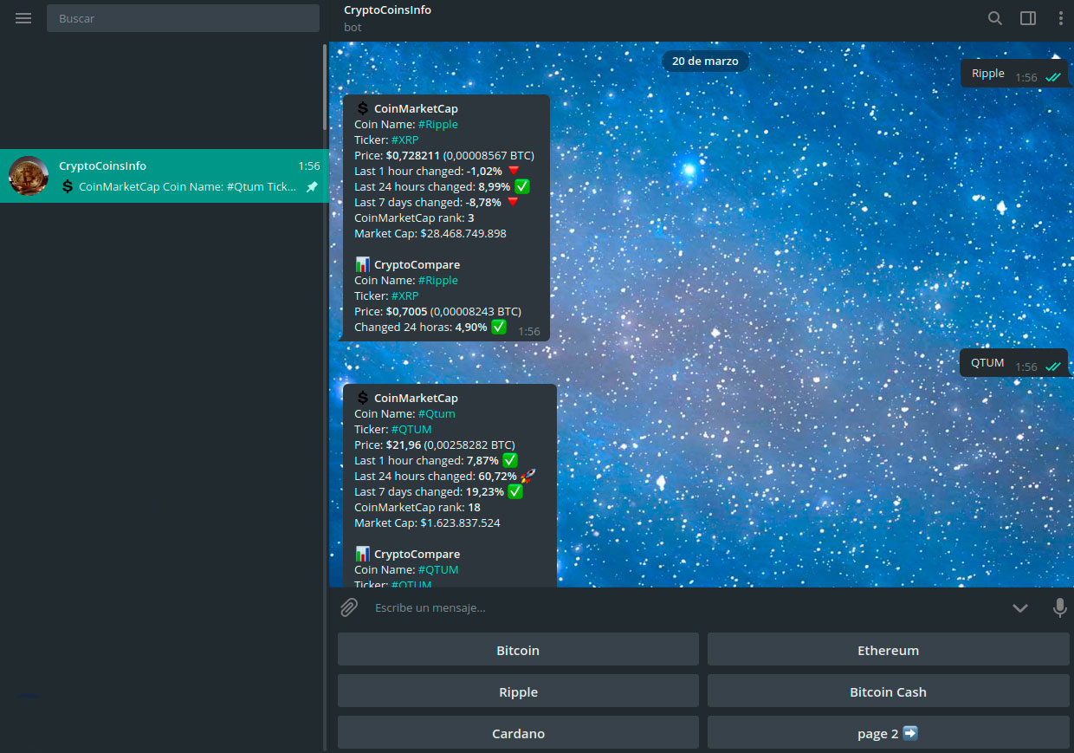Viewport: 1074px width, 753px height.
Task: Click #Ripple hashtag under CryptoCompare section
Action: [x=437, y=281]
